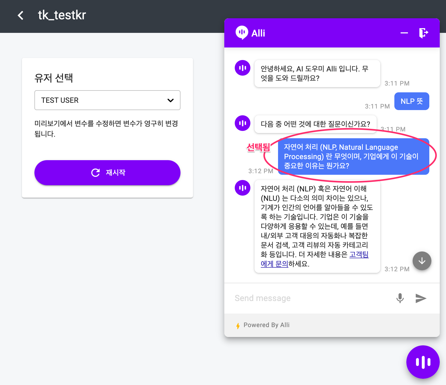The width and height of the screenshot is (446, 385).
Task: Click the '안녕하세요, AI 도우미 Alli' greeting bubble
Action: point(317,74)
